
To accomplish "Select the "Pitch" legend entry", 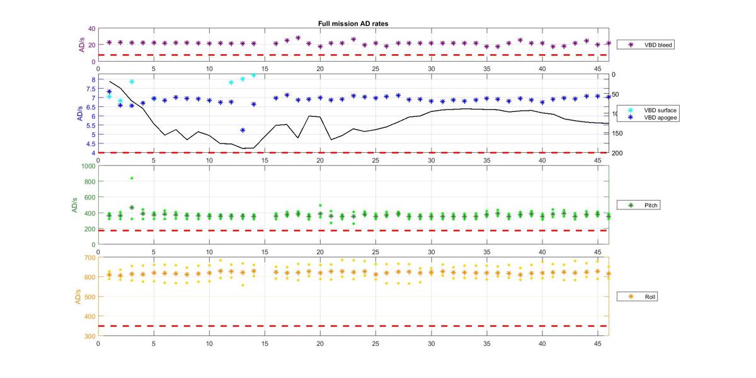I will pos(639,206).
